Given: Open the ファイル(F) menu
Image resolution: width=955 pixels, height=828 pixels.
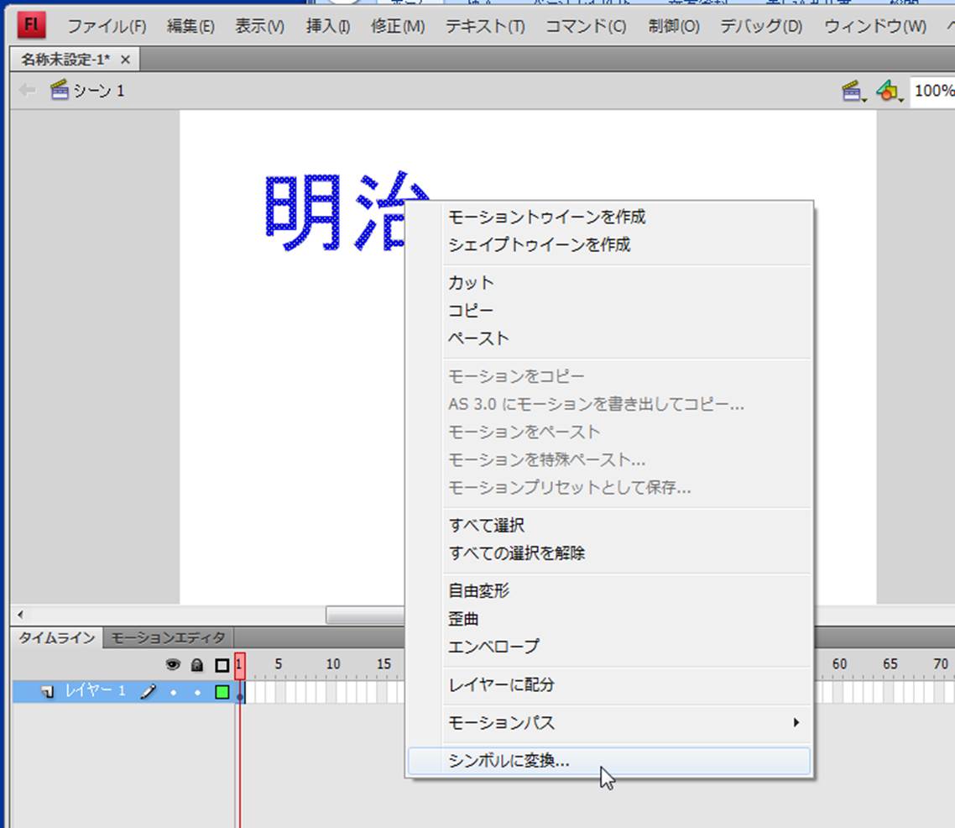Looking at the screenshot, I should (107, 26).
